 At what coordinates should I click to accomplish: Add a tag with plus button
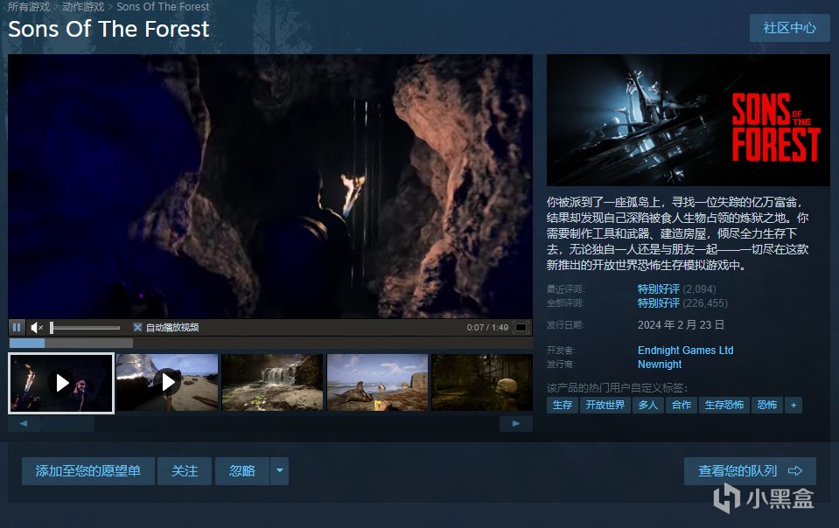794,405
